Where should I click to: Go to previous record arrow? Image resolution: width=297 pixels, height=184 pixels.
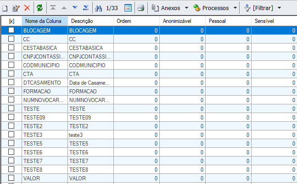pos(64,8)
